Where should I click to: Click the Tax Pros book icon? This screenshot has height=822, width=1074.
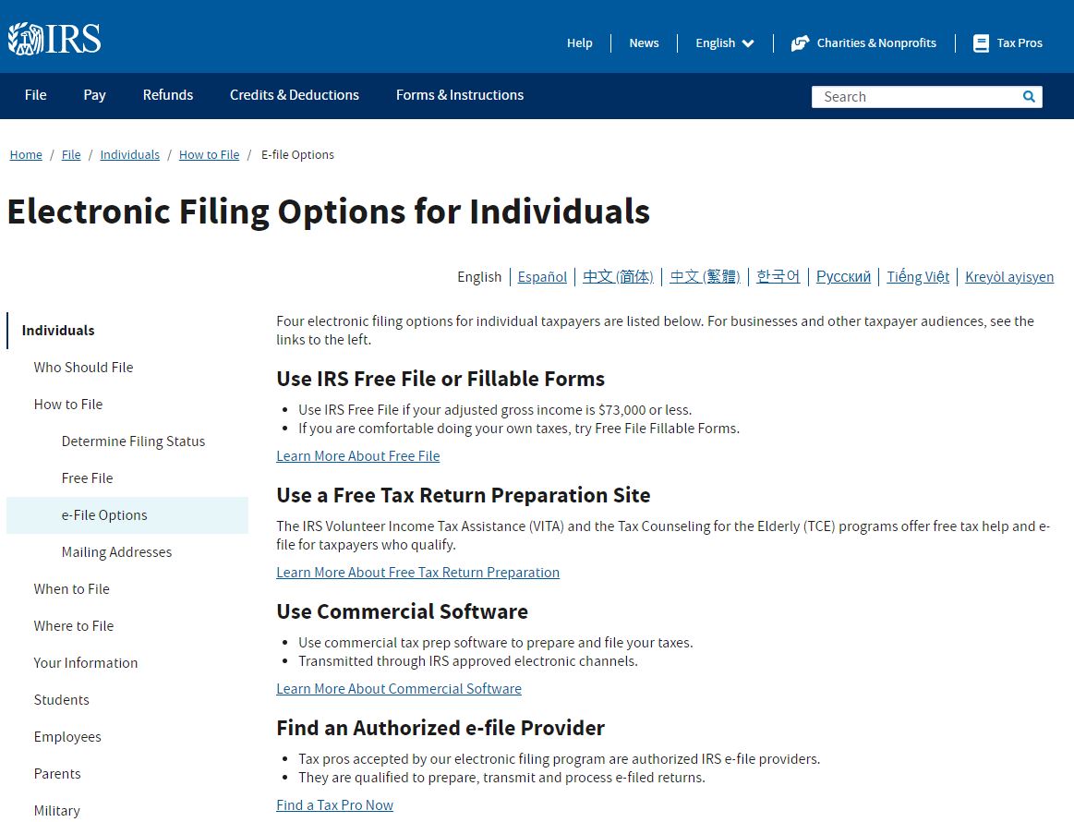pos(981,43)
